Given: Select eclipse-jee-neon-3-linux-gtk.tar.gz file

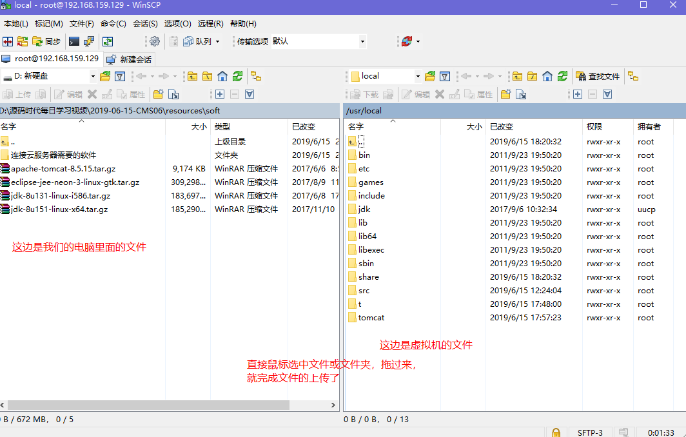Looking at the screenshot, I should tap(75, 182).
